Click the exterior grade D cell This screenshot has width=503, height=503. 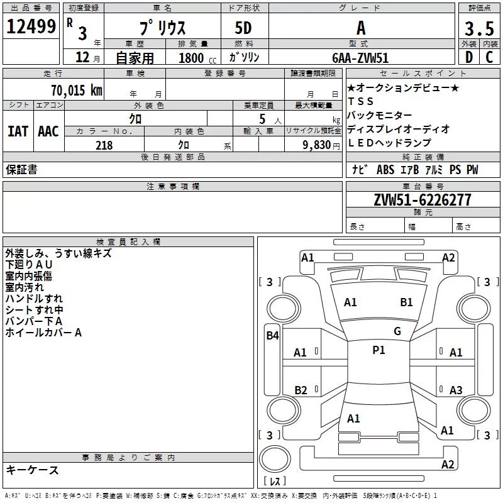(469, 57)
